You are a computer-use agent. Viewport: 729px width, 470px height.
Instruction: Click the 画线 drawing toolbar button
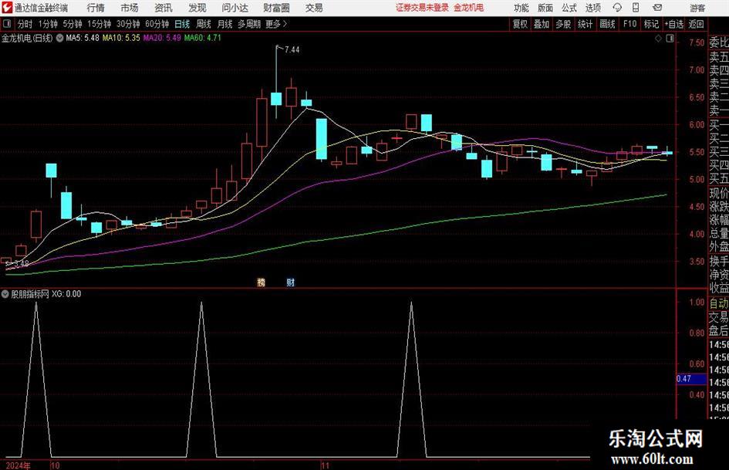click(607, 24)
